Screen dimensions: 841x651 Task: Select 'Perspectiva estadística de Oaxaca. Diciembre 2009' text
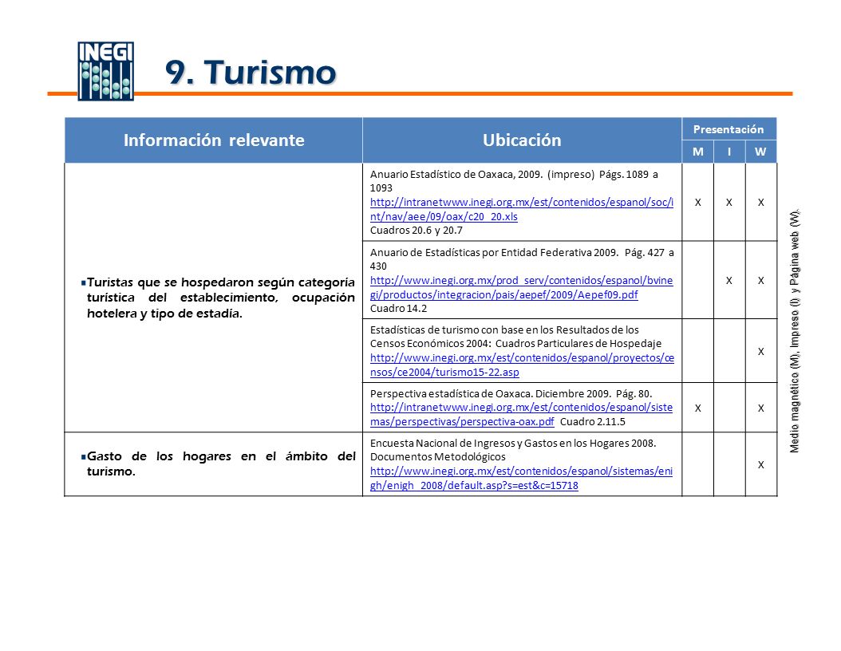(490, 393)
